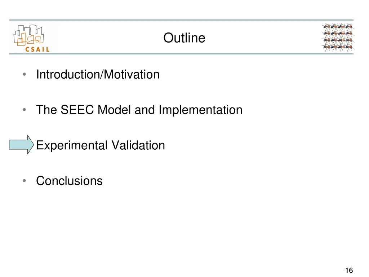Click the bullet before The SEEC Model
The width and height of the screenshot is (369, 277).
click(x=24, y=110)
